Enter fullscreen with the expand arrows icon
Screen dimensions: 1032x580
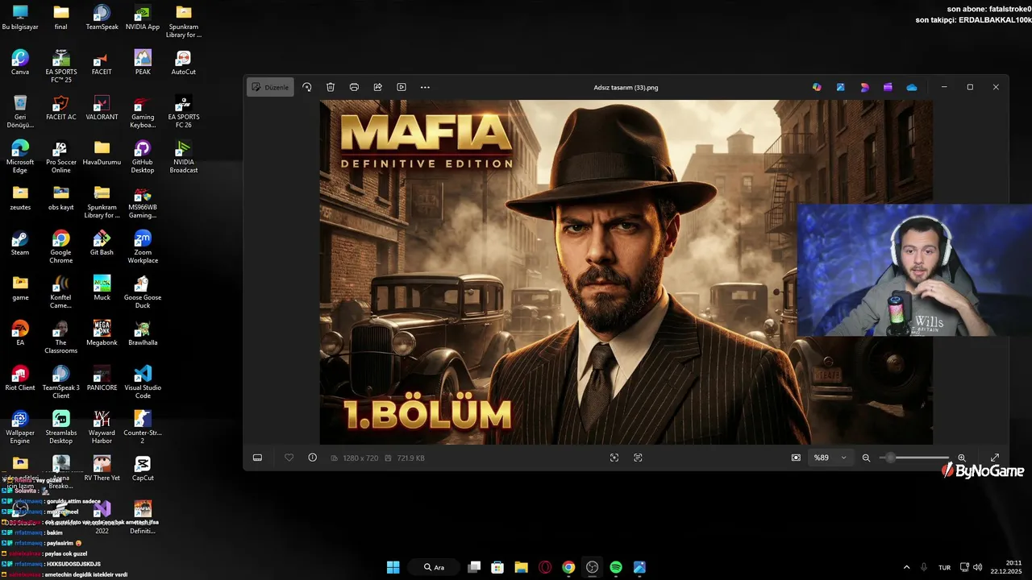pos(995,458)
